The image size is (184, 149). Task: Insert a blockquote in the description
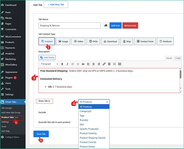pos(83,64)
